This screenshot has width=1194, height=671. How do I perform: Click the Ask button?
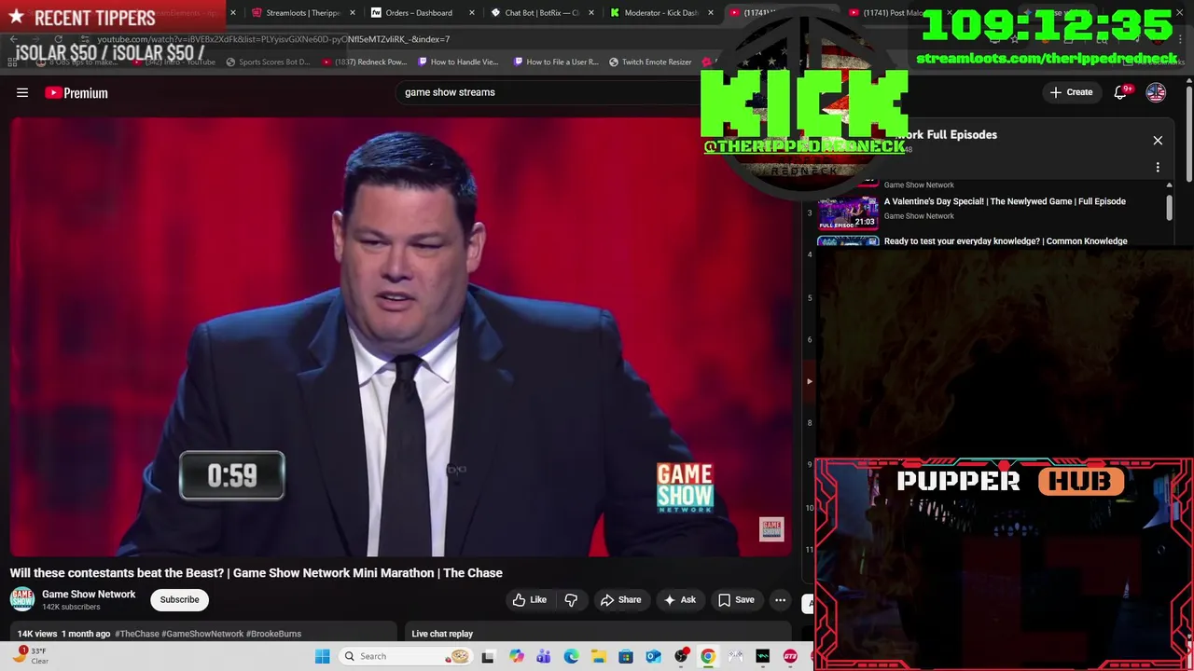(680, 600)
